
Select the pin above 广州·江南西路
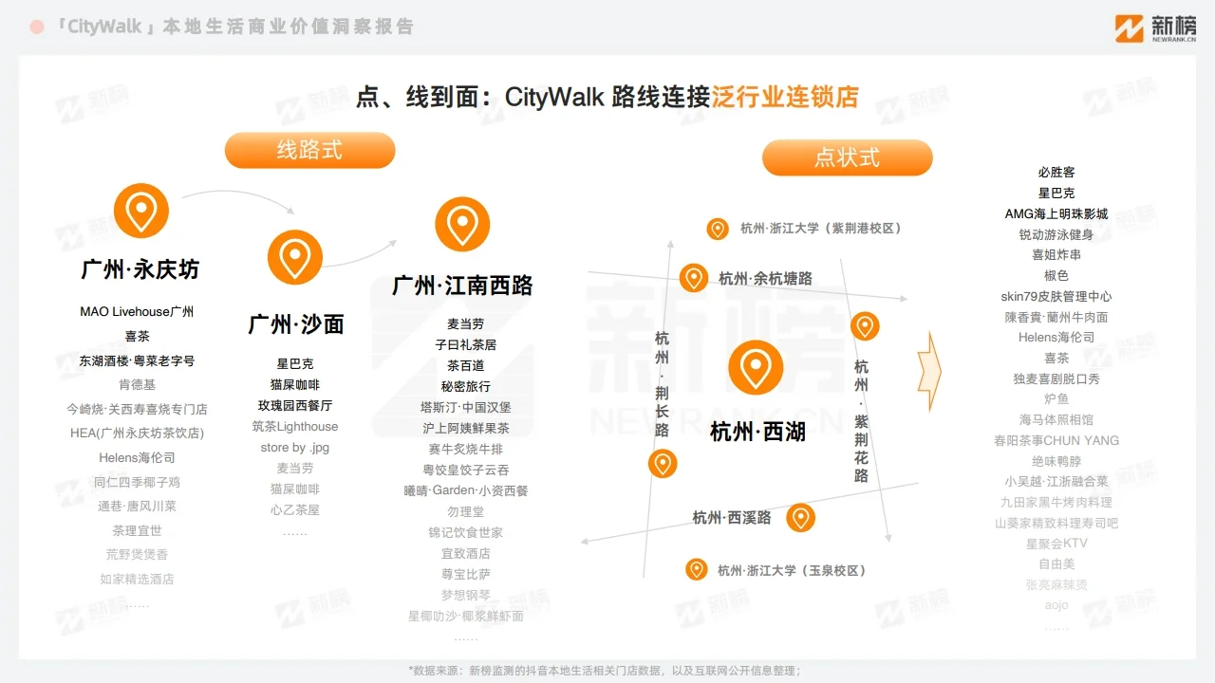(462, 225)
